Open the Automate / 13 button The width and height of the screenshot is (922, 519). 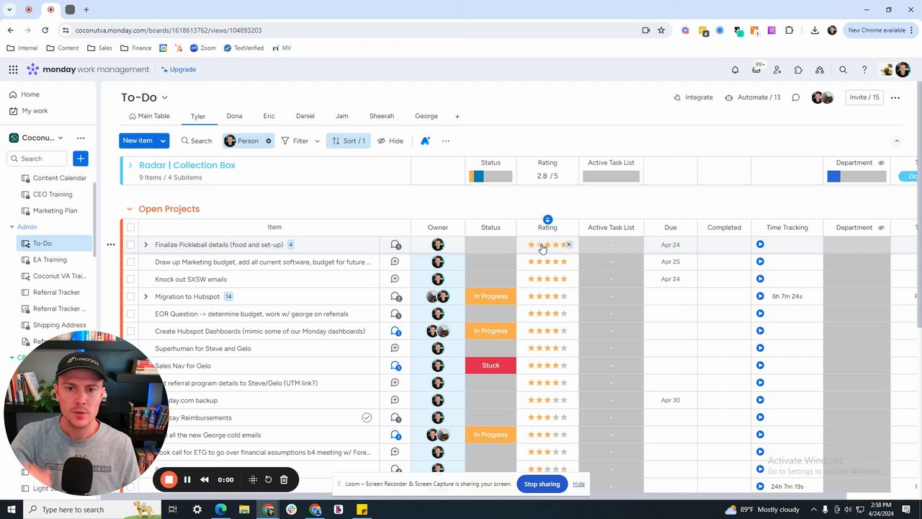tap(752, 97)
